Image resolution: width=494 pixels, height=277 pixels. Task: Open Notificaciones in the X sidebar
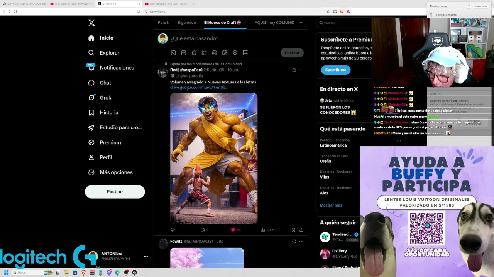(111, 68)
